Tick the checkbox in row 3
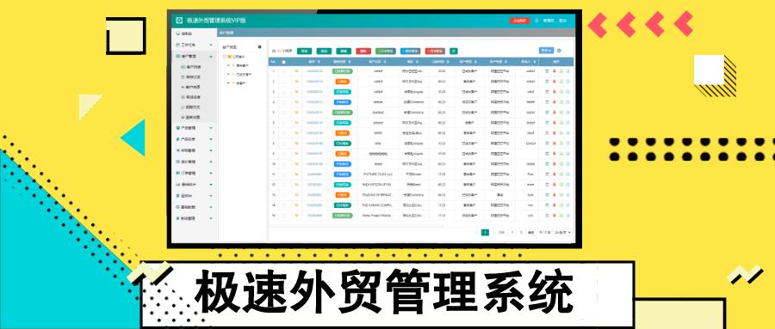Image resolution: width=775 pixels, height=329 pixels. (283, 92)
